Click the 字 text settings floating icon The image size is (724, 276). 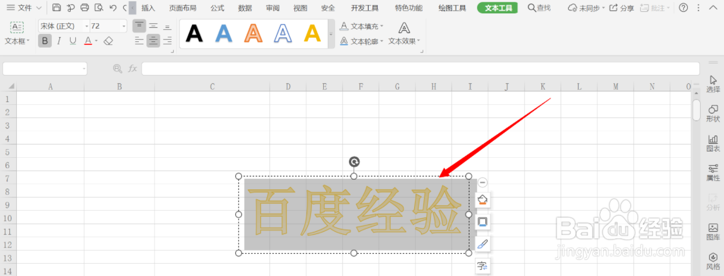pyautogui.click(x=482, y=266)
